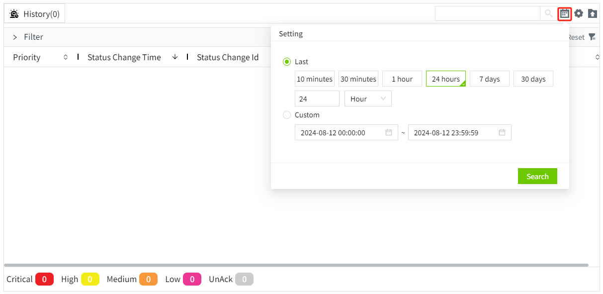Click the funnel filter icon beside Reset
The image size is (603, 294).
[x=592, y=37]
